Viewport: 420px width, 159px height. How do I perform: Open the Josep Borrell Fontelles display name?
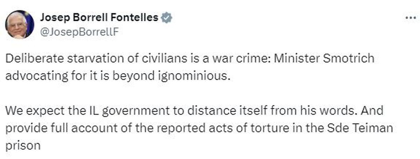99,17
